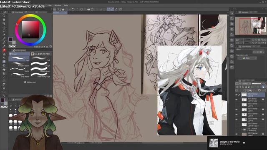267x150 pixels.
Task: Hide Layer 2 Copy via eye icon
Action: click(237, 100)
